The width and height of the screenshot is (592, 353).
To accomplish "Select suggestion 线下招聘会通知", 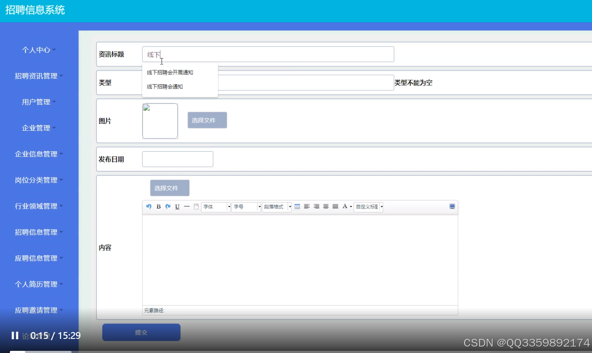I will tap(165, 87).
